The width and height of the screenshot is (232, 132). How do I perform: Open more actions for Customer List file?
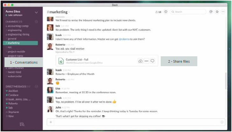[146, 61]
